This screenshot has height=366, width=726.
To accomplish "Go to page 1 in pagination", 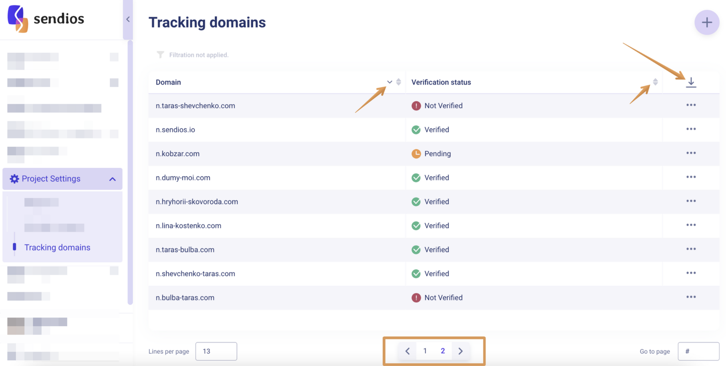I will [425, 351].
